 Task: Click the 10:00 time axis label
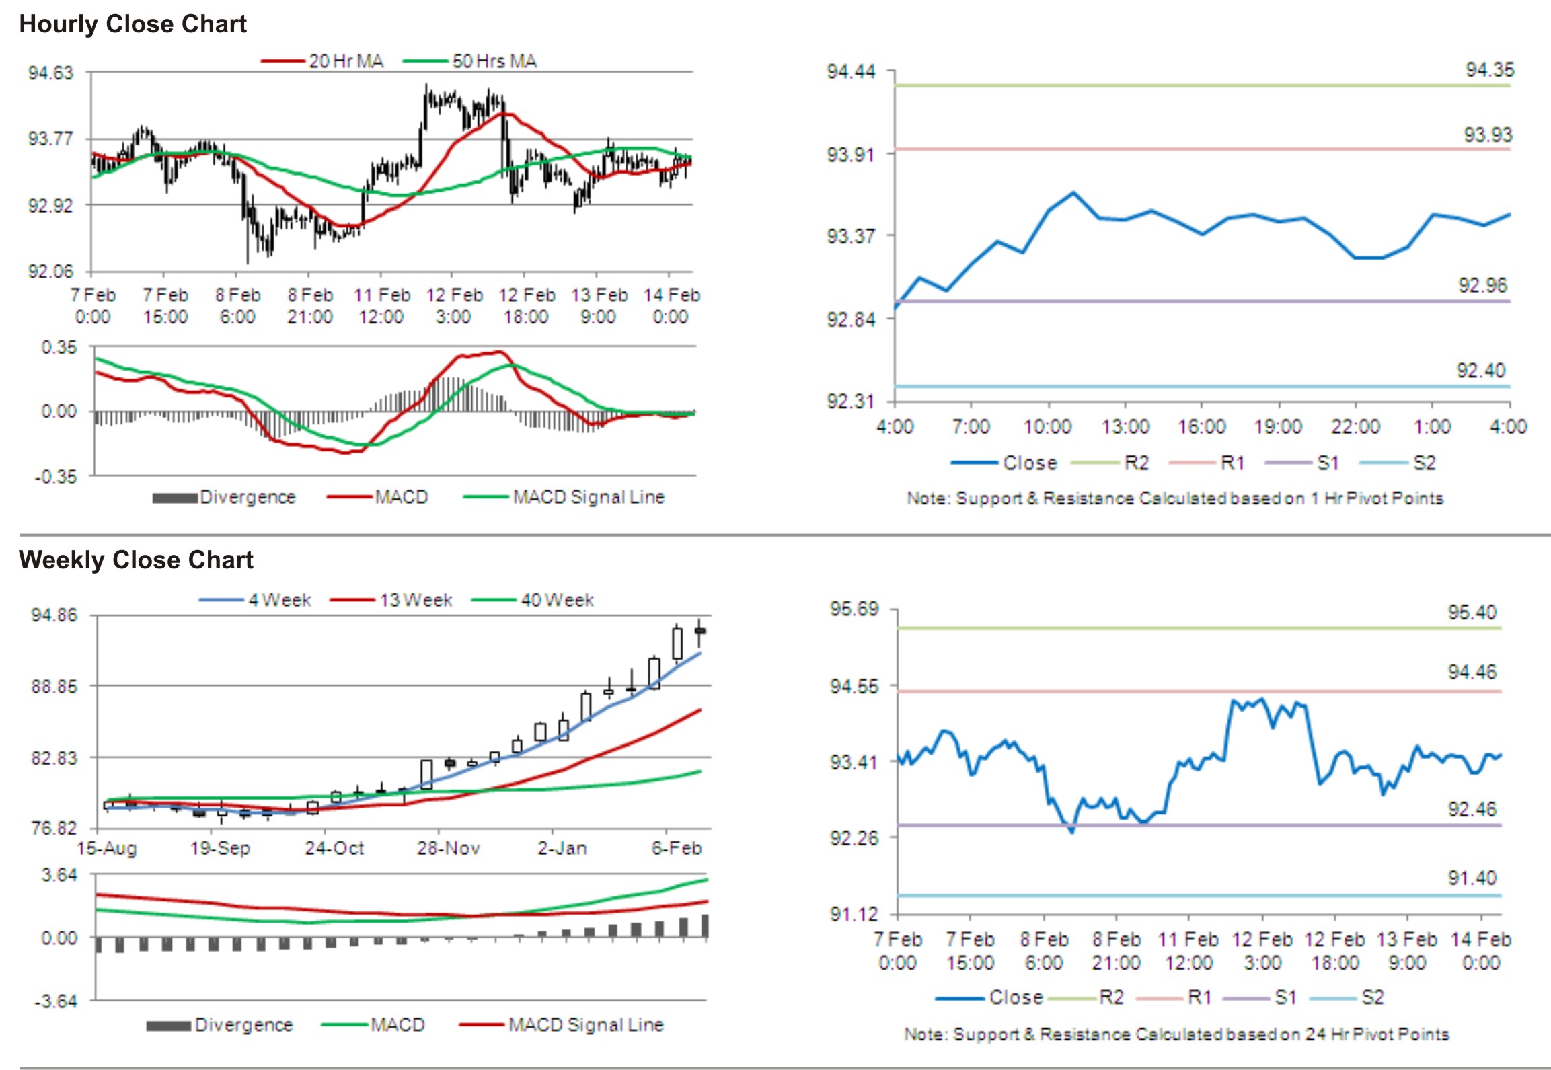1048,426
